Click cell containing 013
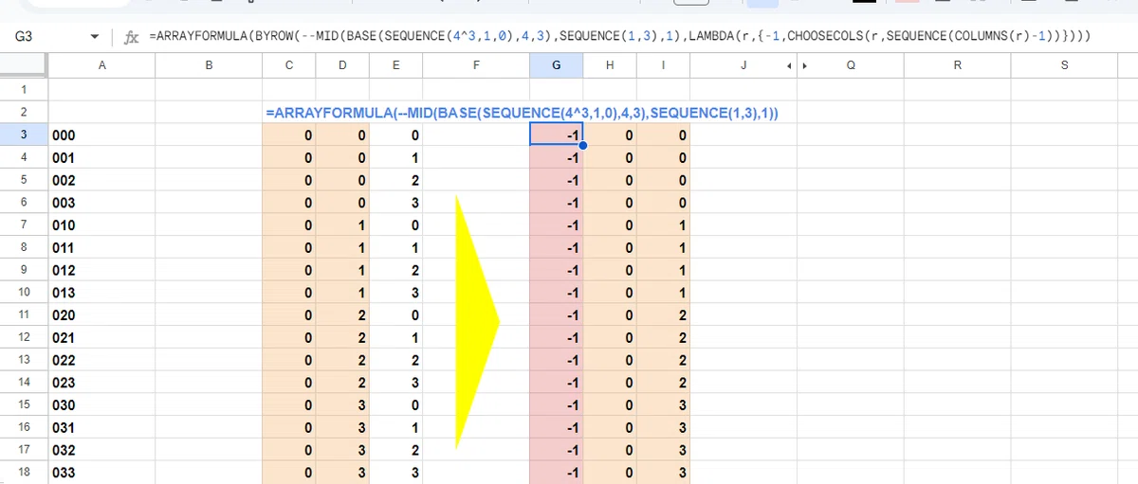 click(x=101, y=293)
